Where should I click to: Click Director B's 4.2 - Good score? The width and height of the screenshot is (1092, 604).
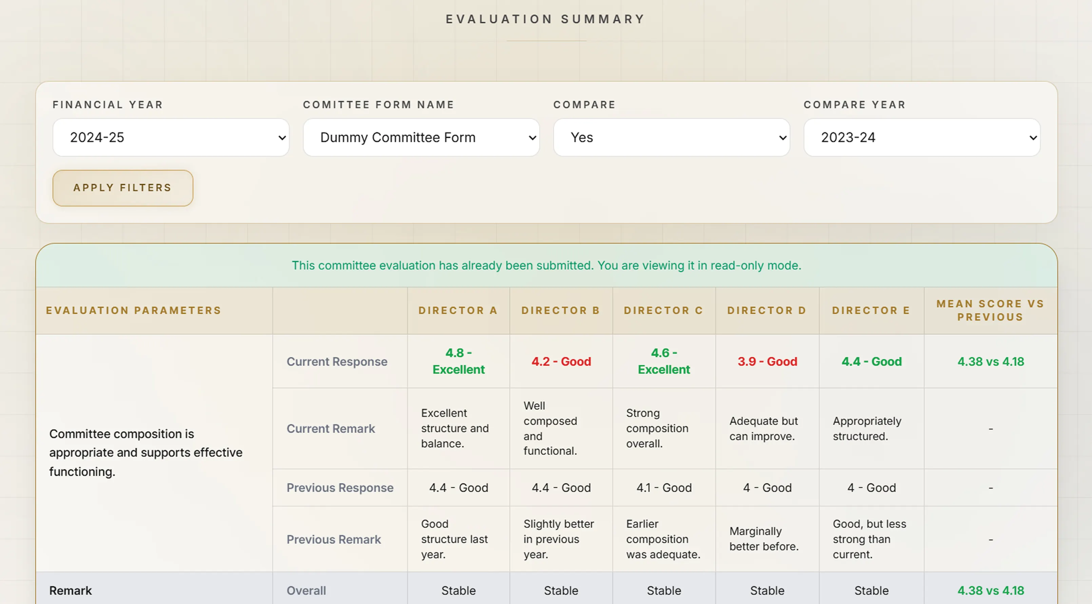[x=561, y=361]
